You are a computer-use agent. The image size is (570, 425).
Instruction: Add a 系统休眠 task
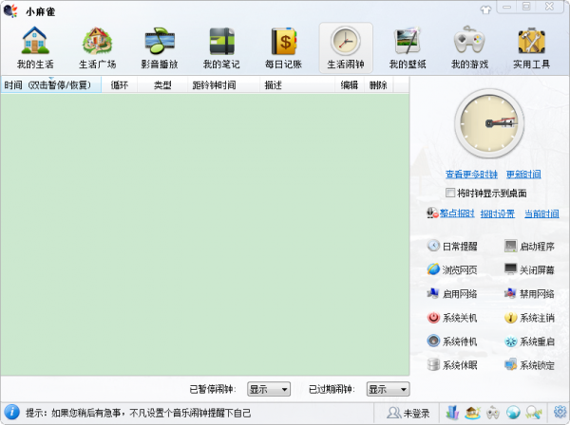[452, 364]
